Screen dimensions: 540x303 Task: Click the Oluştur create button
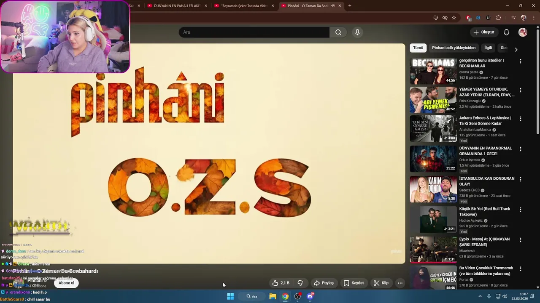click(483, 32)
